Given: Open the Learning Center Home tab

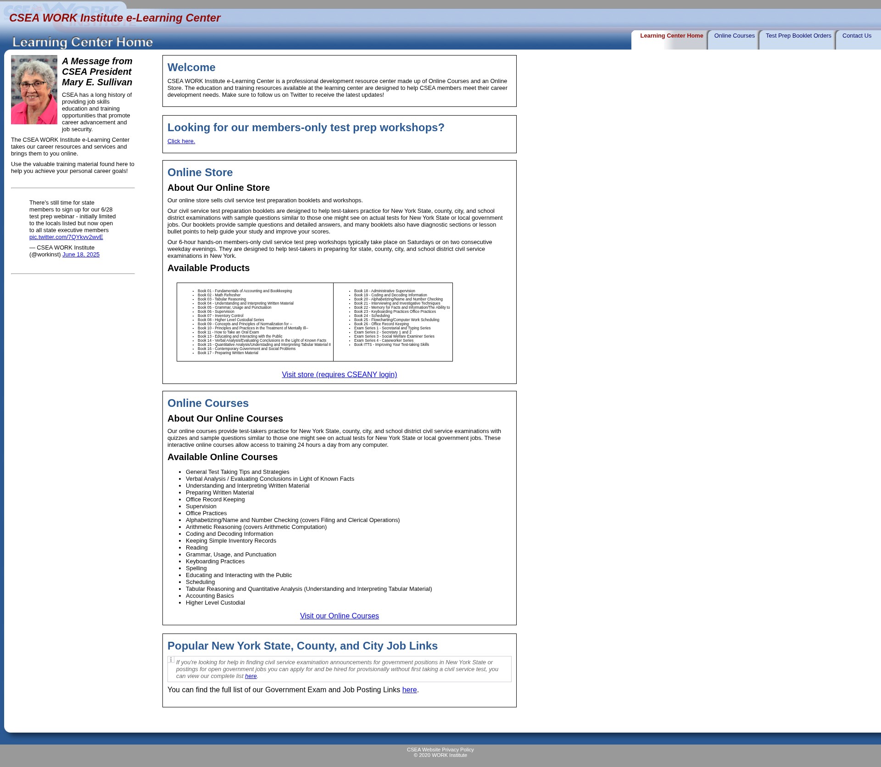Looking at the screenshot, I should coord(671,36).
